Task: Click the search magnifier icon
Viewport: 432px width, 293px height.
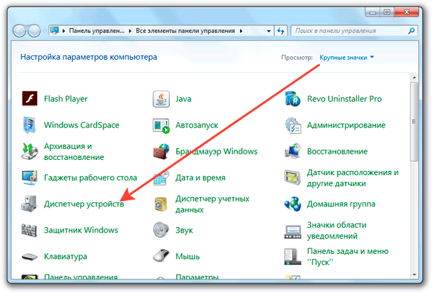Action: click(411, 31)
